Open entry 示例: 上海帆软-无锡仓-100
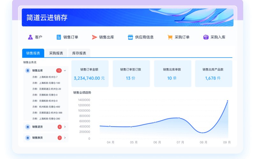 pos(46,83)
